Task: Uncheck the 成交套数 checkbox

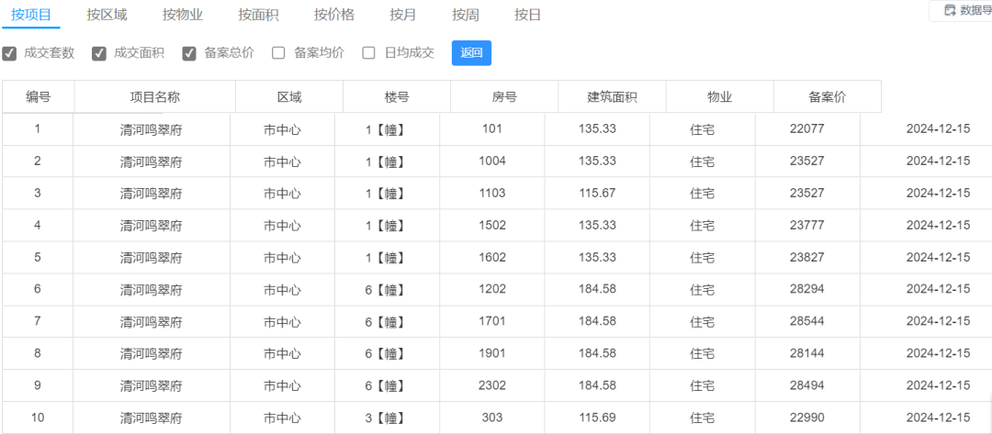Action: [9, 54]
